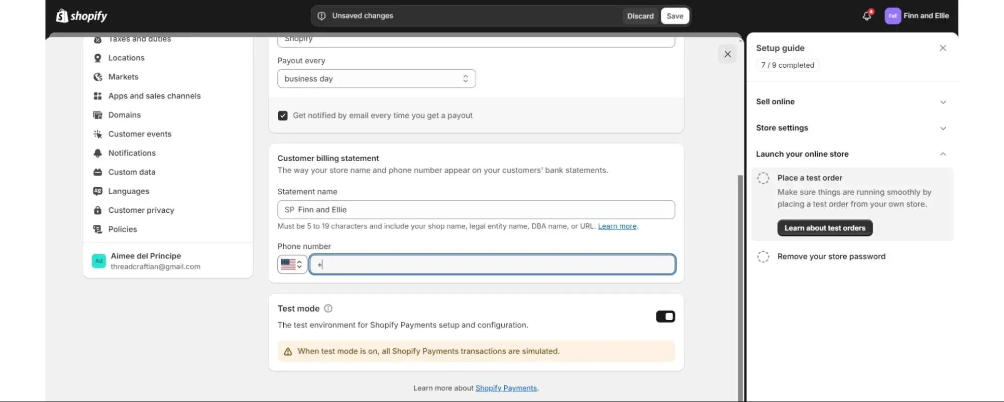This screenshot has width=1004, height=402.
Task: Click the Unsaved changes info icon
Action: tap(321, 16)
